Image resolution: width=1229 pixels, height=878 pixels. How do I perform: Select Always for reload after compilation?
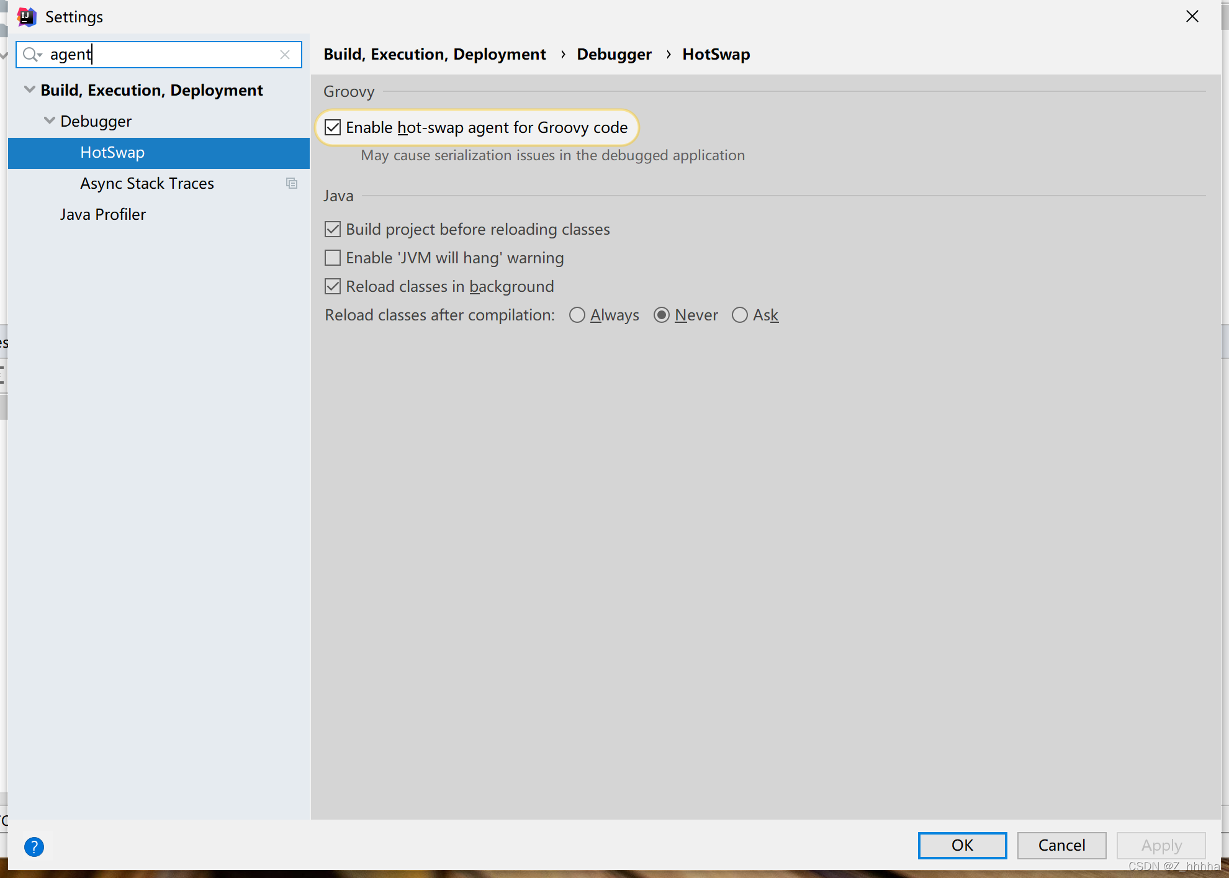pos(577,315)
